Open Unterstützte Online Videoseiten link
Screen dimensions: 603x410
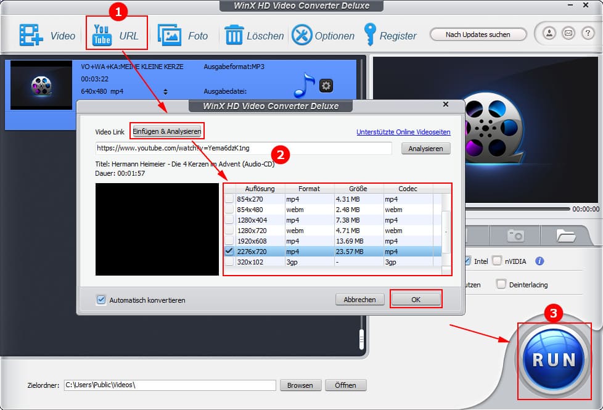tap(403, 132)
